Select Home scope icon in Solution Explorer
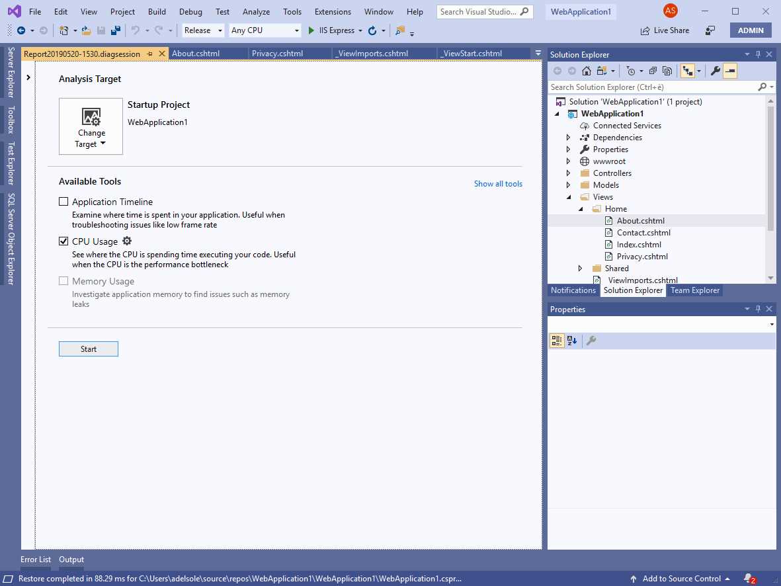This screenshot has height=586, width=781. click(586, 71)
